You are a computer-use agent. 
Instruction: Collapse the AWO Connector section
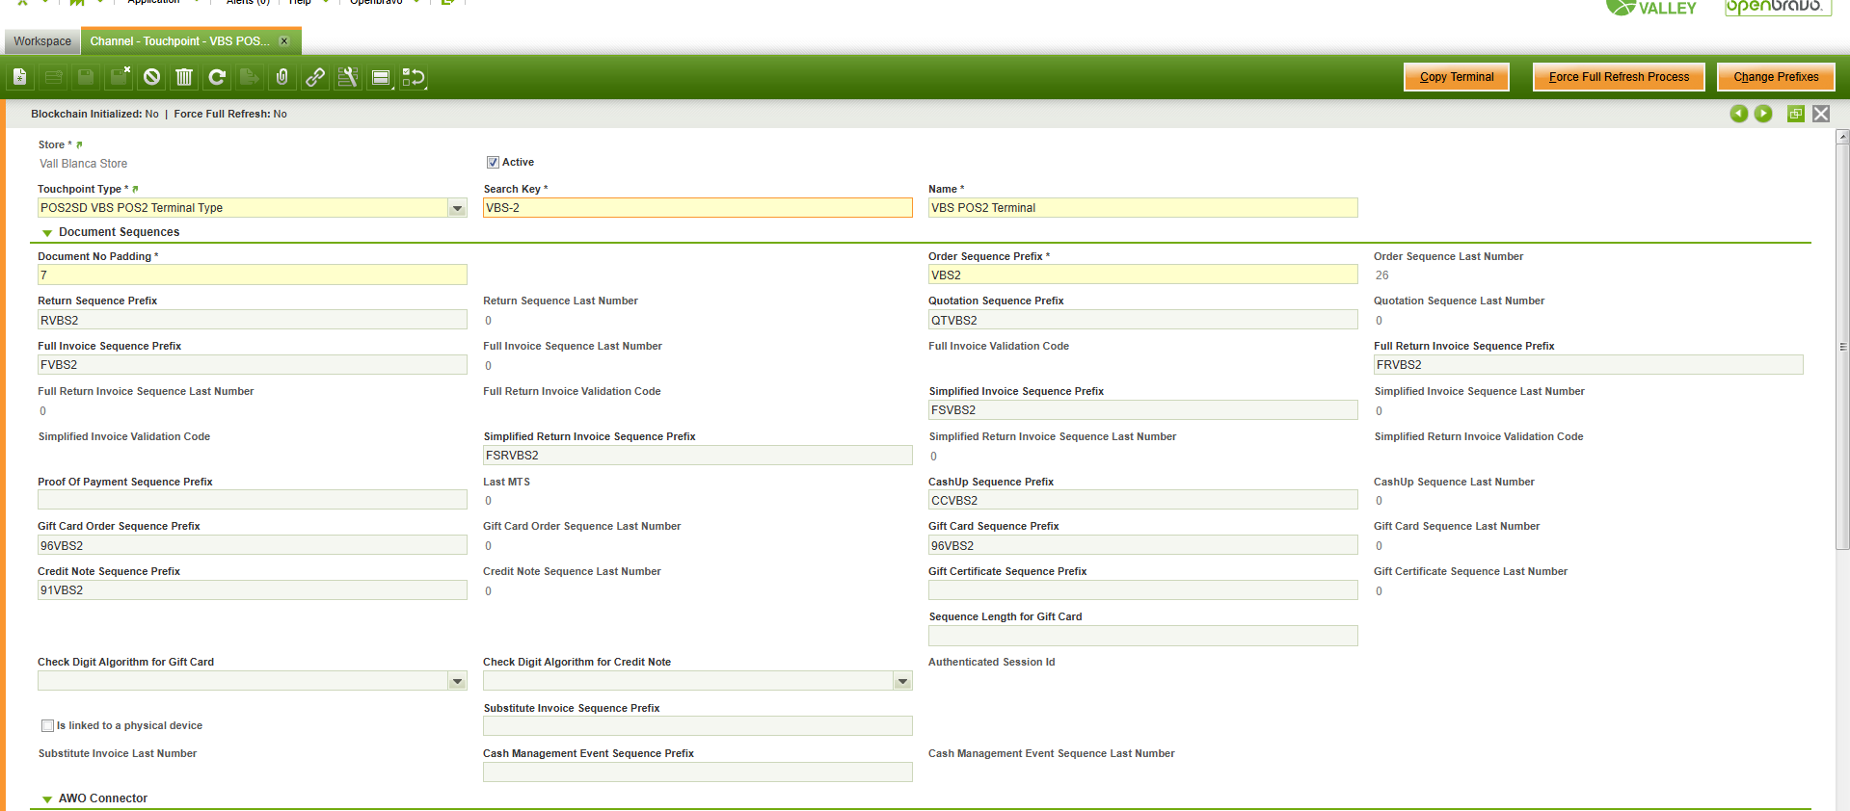47,799
